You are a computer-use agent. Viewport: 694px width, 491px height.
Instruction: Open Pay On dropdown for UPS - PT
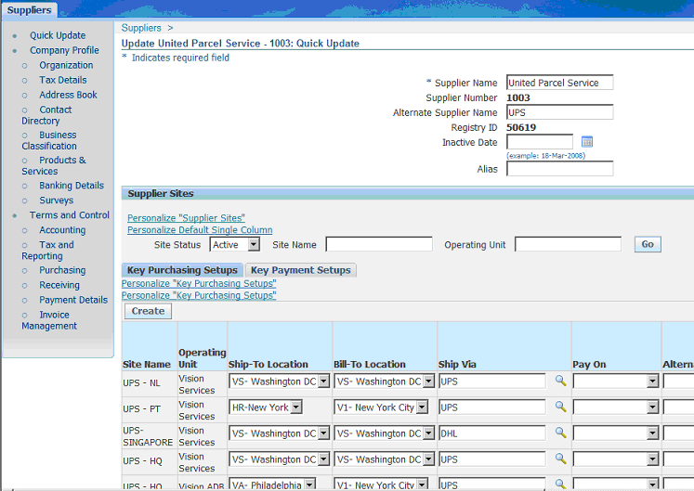653,407
